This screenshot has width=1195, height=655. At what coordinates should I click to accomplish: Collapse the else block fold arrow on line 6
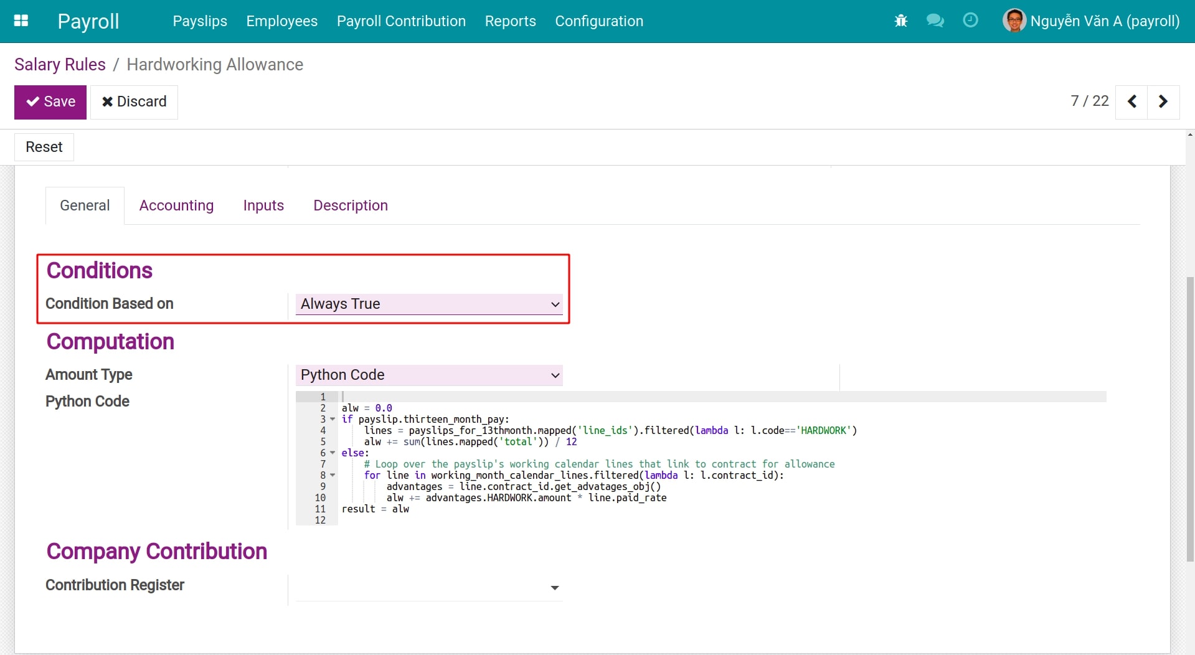333,453
